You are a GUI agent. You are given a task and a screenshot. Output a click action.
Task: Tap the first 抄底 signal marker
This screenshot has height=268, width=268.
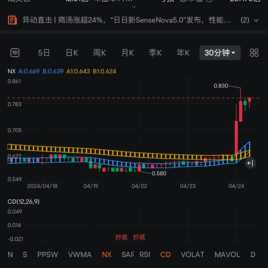[x=121, y=237]
